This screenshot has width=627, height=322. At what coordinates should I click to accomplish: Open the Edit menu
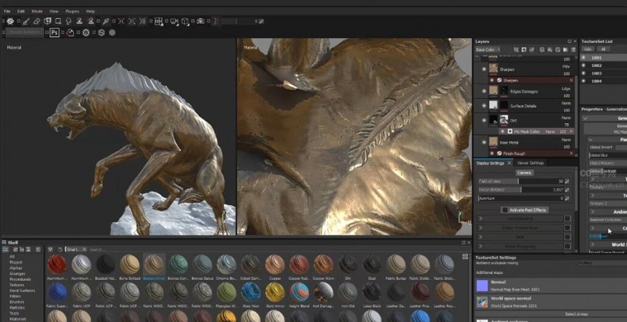coord(21,11)
